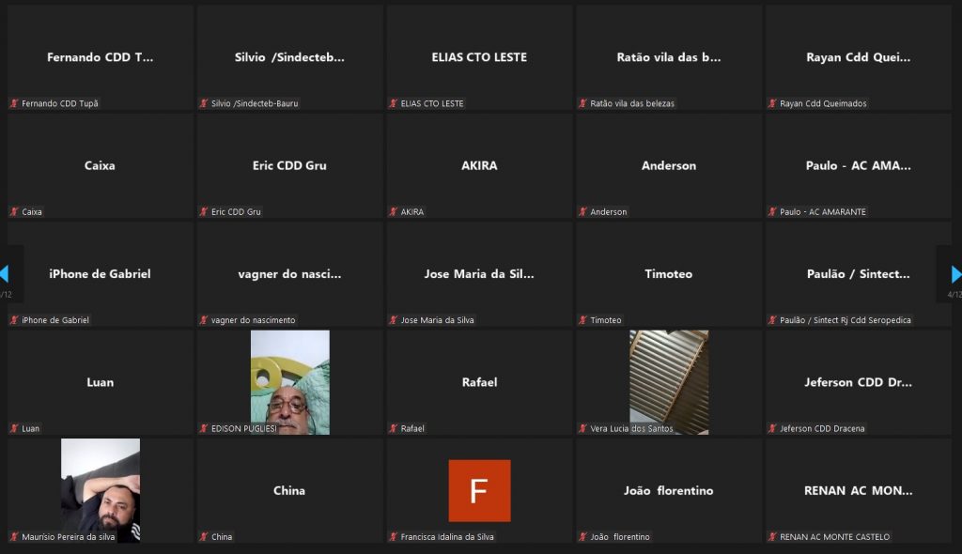Click muted mic icon of Jeferson CDD Dracena

(x=772, y=428)
